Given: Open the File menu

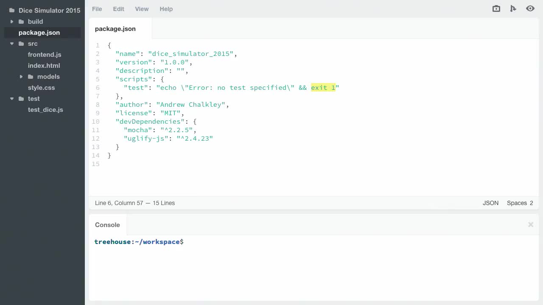Looking at the screenshot, I should coord(97,9).
